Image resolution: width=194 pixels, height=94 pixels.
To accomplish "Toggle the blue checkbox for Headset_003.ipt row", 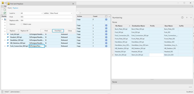I will tap(106, 37).
